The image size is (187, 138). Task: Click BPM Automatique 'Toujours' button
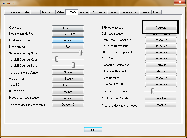click(x=161, y=27)
